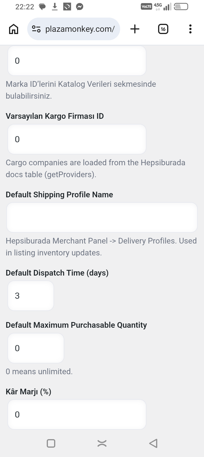This screenshot has width=204, height=457.
Task: Open Chrome three-dot menu
Action: pos(190,29)
